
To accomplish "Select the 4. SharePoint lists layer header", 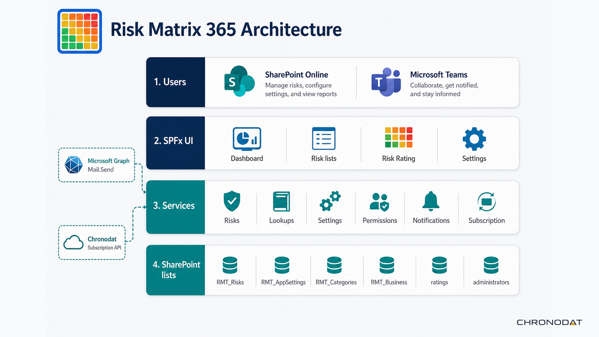I will click(x=176, y=270).
